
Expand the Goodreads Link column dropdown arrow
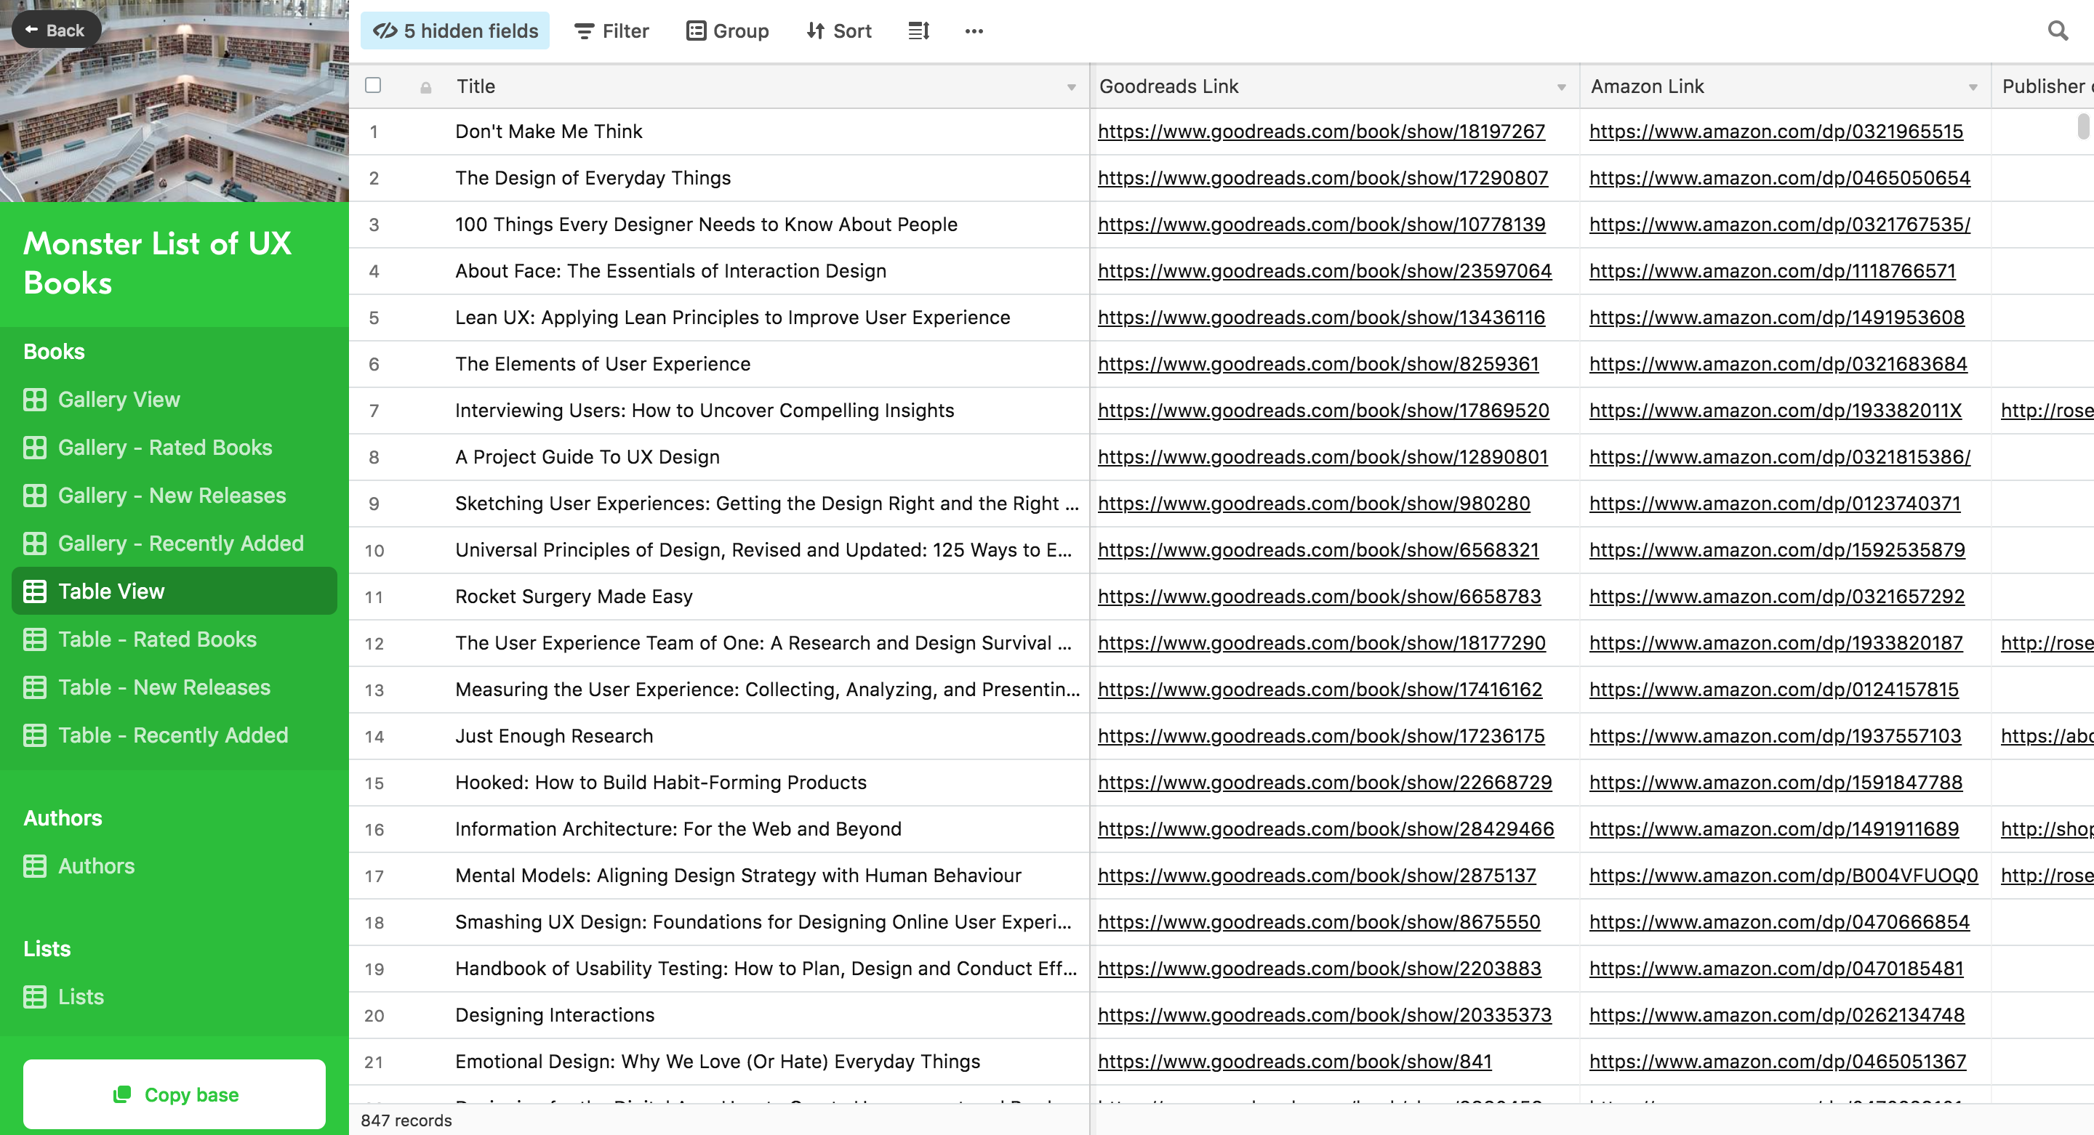[x=1562, y=87]
